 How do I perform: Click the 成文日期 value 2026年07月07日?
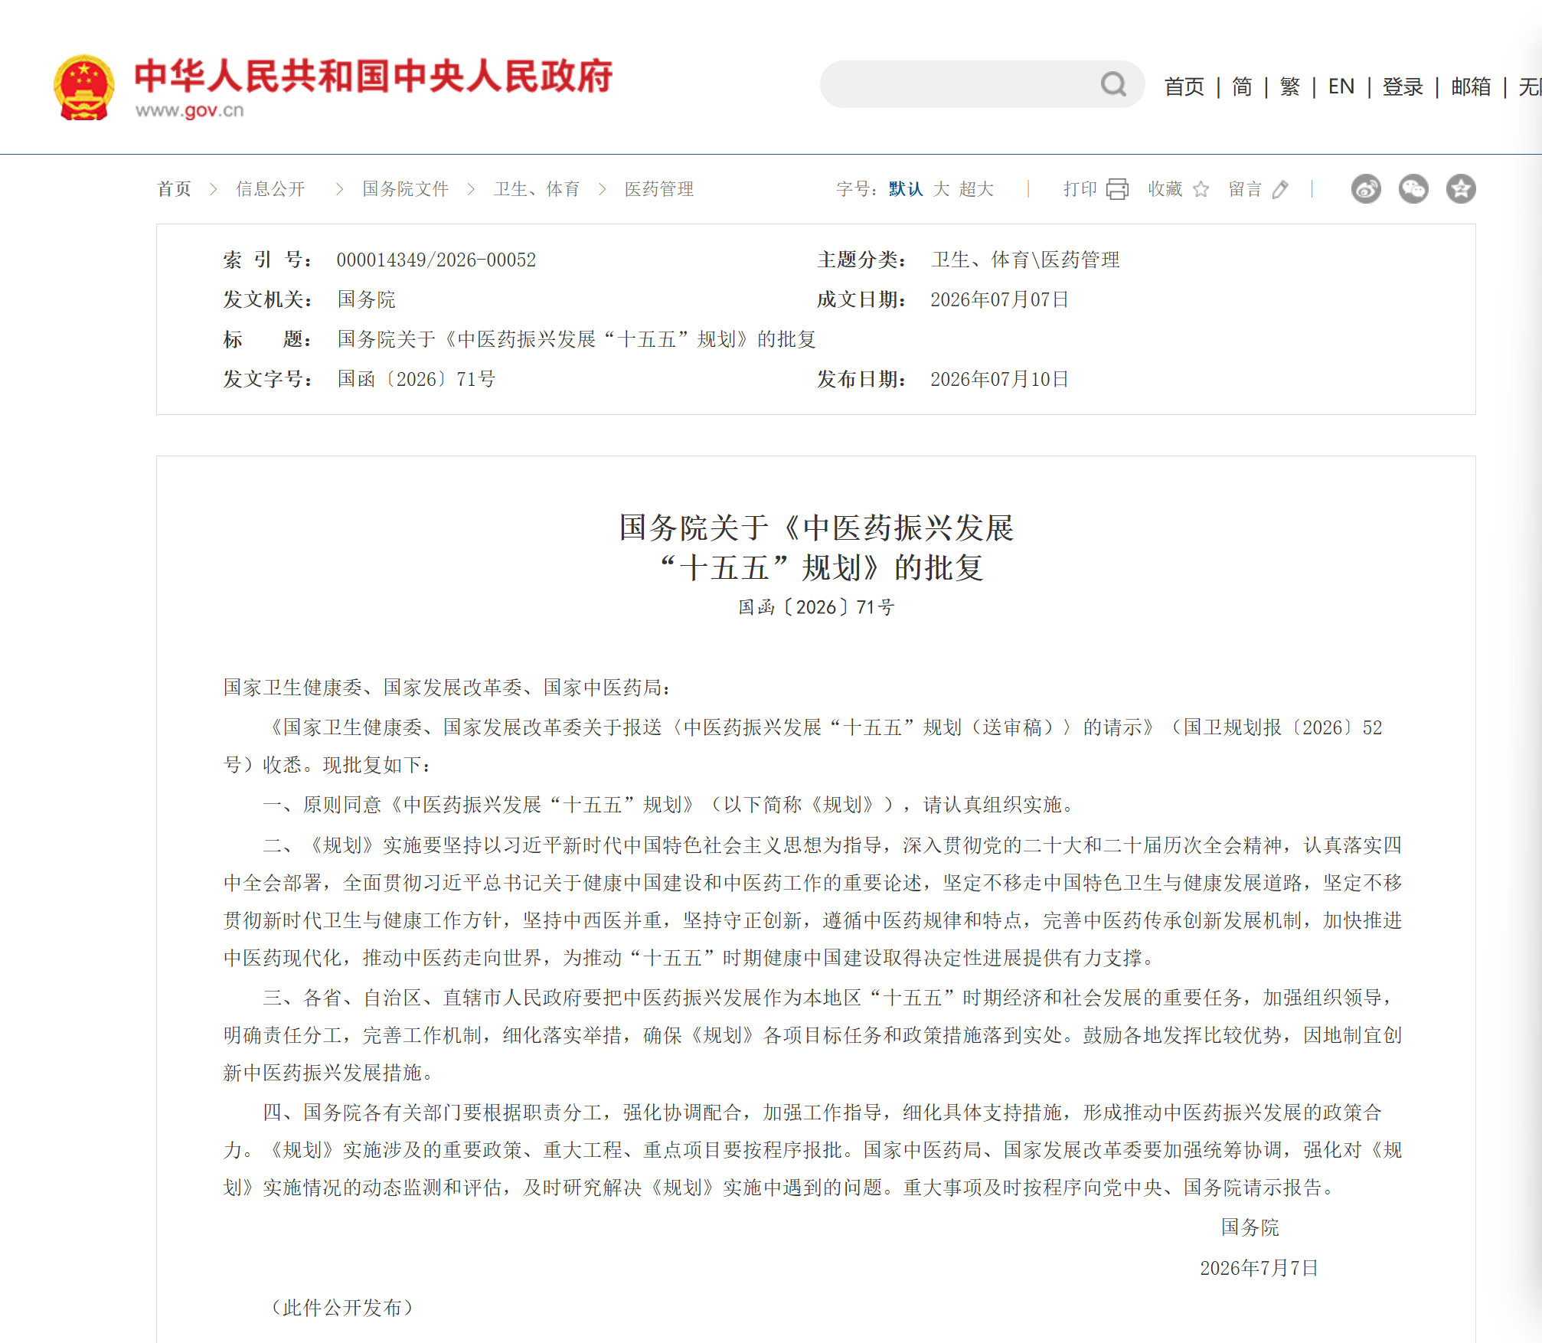(1000, 299)
